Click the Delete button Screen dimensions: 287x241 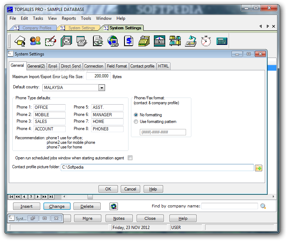87,206
